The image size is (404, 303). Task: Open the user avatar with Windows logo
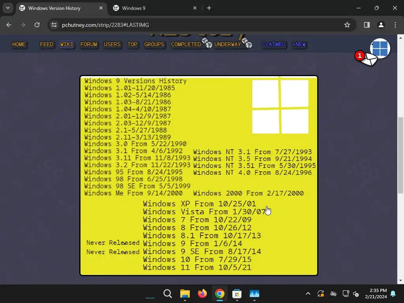tap(380, 48)
